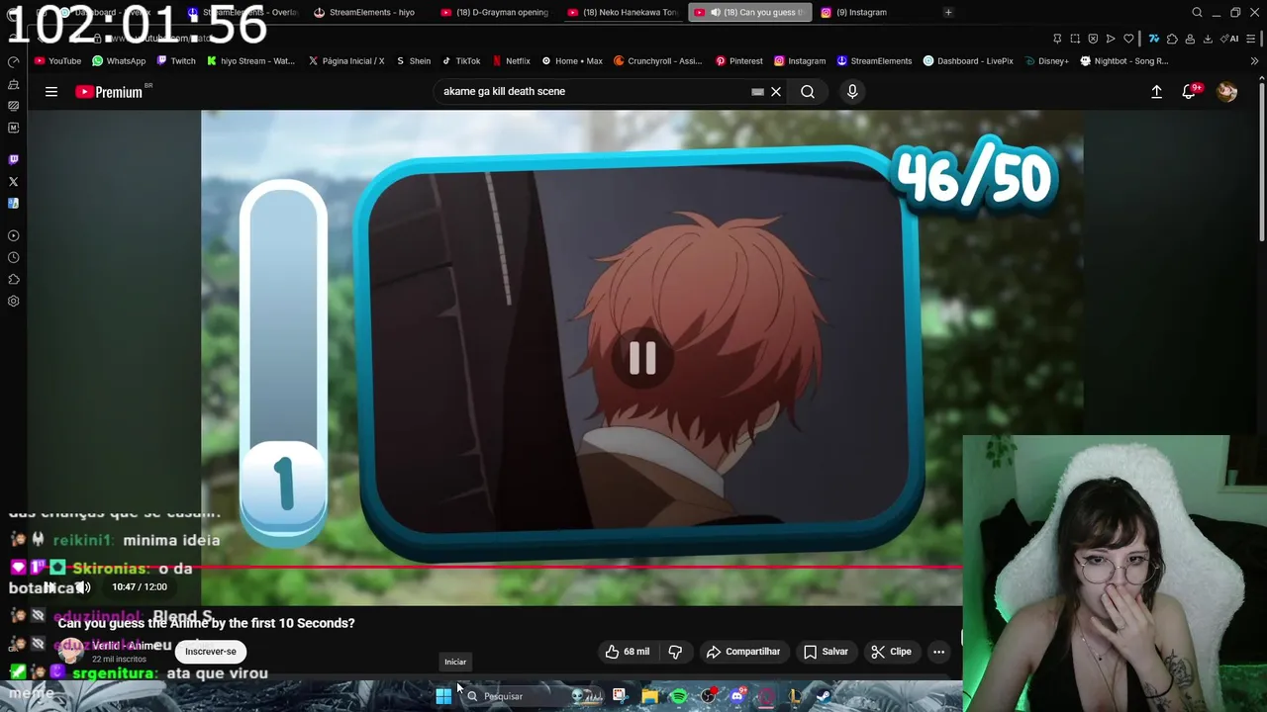Open the X icon in the browser sidebar
Image resolution: width=1267 pixels, height=712 pixels.
coord(14,182)
